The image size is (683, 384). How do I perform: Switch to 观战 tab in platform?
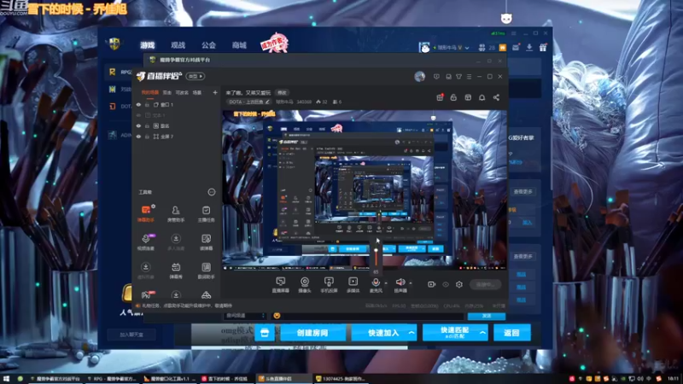click(x=178, y=45)
